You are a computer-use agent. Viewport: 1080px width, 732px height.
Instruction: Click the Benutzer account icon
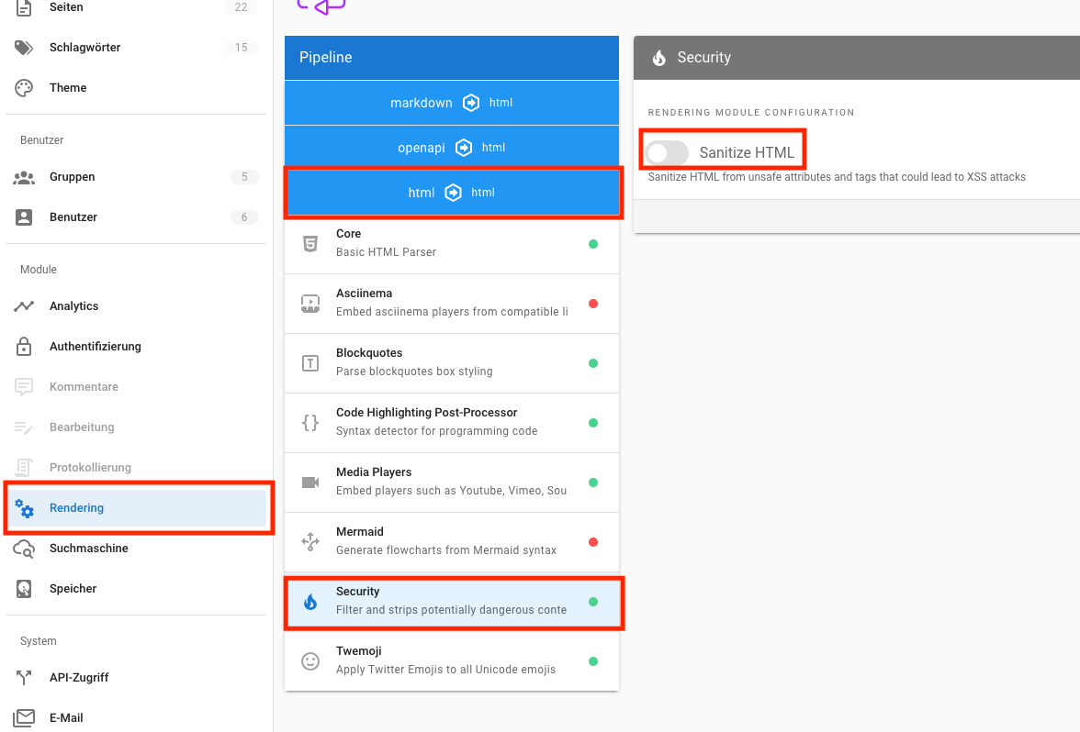[x=24, y=217]
